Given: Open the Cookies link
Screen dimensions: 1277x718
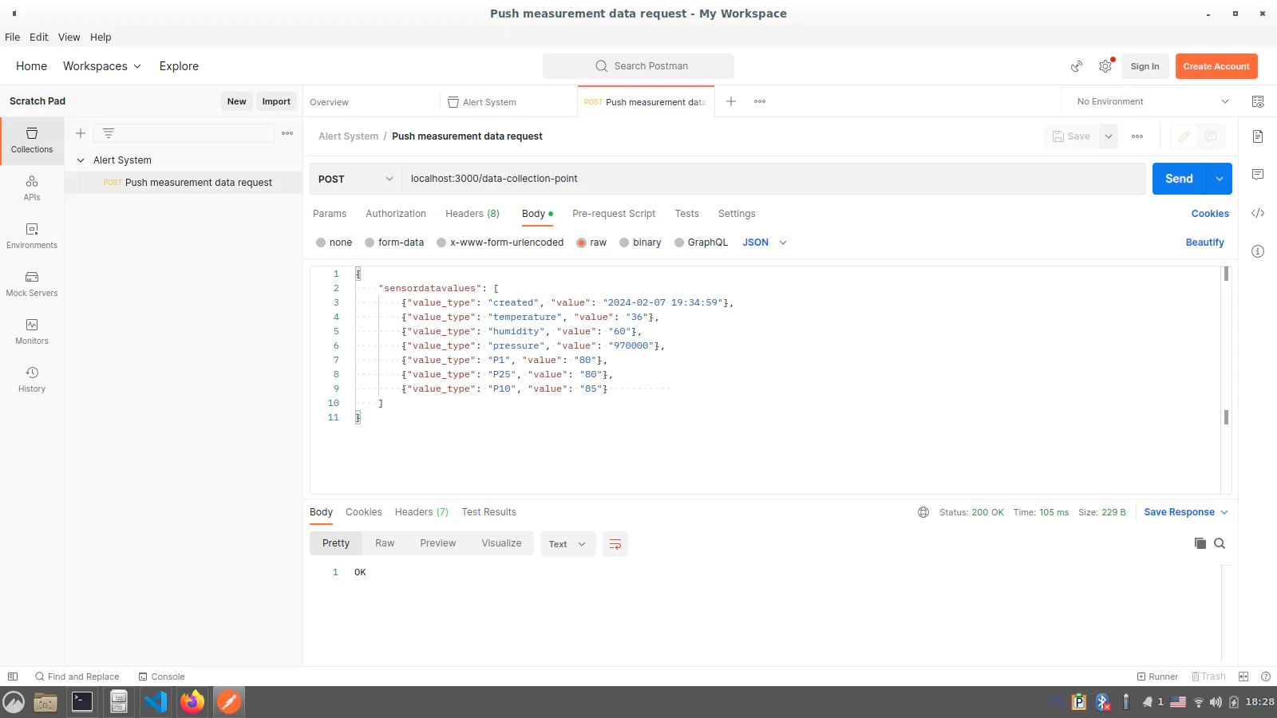Looking at the screenshot, I should 1210,214.
